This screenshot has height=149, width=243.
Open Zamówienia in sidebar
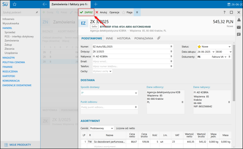[x=12, y=40]
